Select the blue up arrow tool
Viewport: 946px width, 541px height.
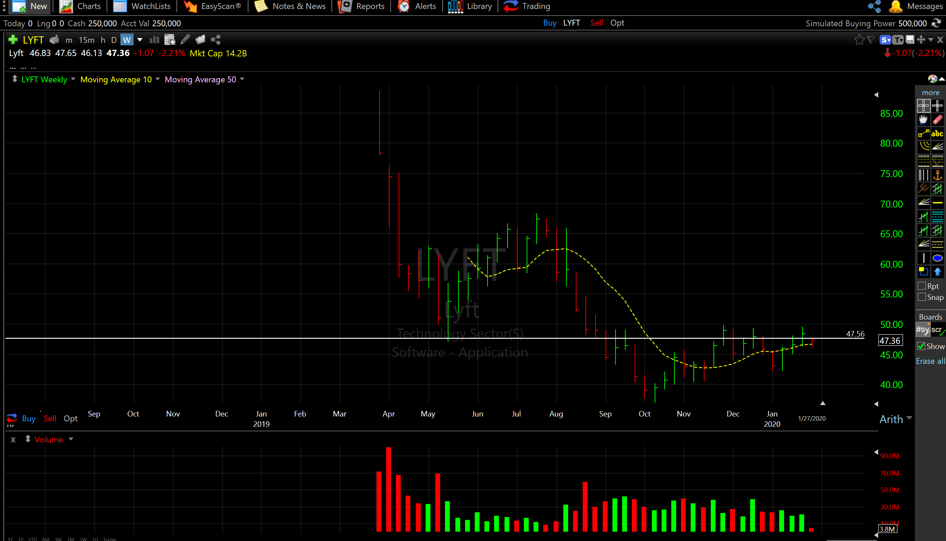(937, 272)
